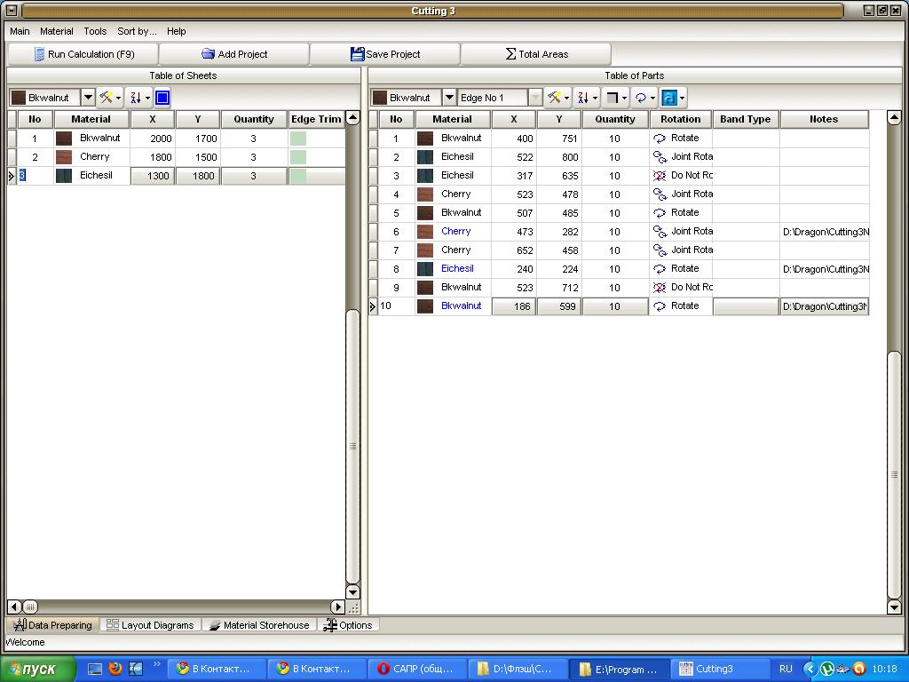The height and width of the screenshot is (682, 909).
Task: Click the green Edge Trim cell for sheet 1
Action: (298, 139)
